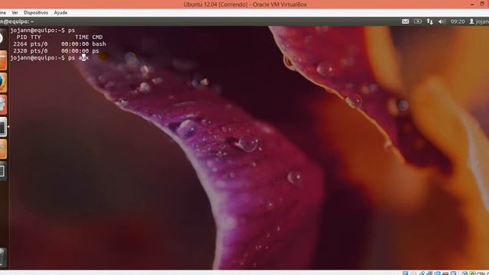Click the 'PID TTY TIME CMD' header line
489x275 pixels.
pyautogui.click(x=60, y=37)
